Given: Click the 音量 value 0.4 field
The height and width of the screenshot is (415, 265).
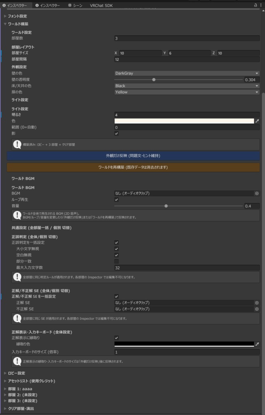Looking at the screenshot, I should 252,206.
